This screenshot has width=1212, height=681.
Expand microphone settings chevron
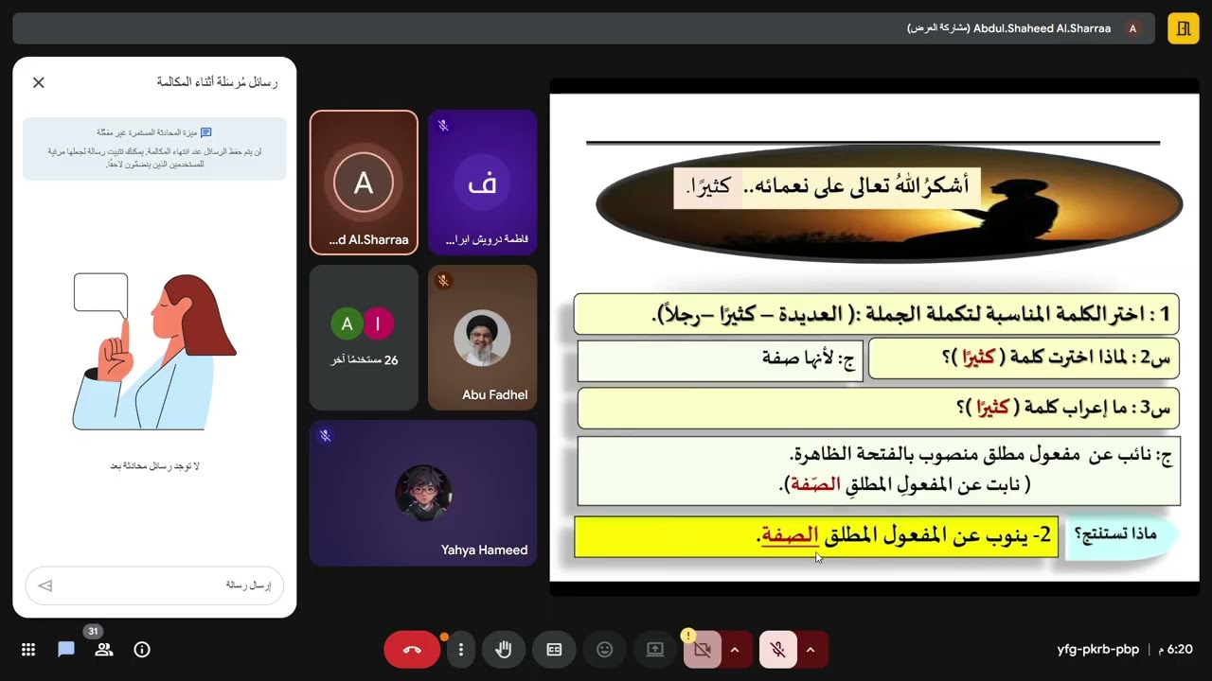tap(811, 650)
